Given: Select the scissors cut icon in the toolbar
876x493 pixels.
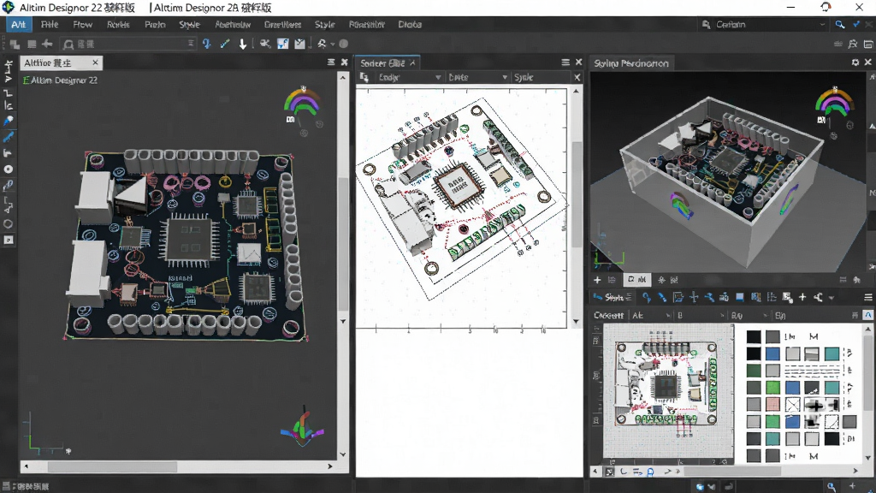Looking at the screenshot, I should 265,44.
